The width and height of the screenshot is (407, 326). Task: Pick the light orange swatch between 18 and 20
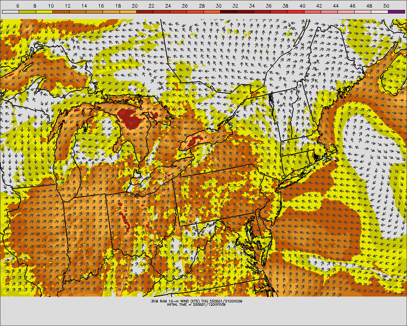[x=128, y=12]
